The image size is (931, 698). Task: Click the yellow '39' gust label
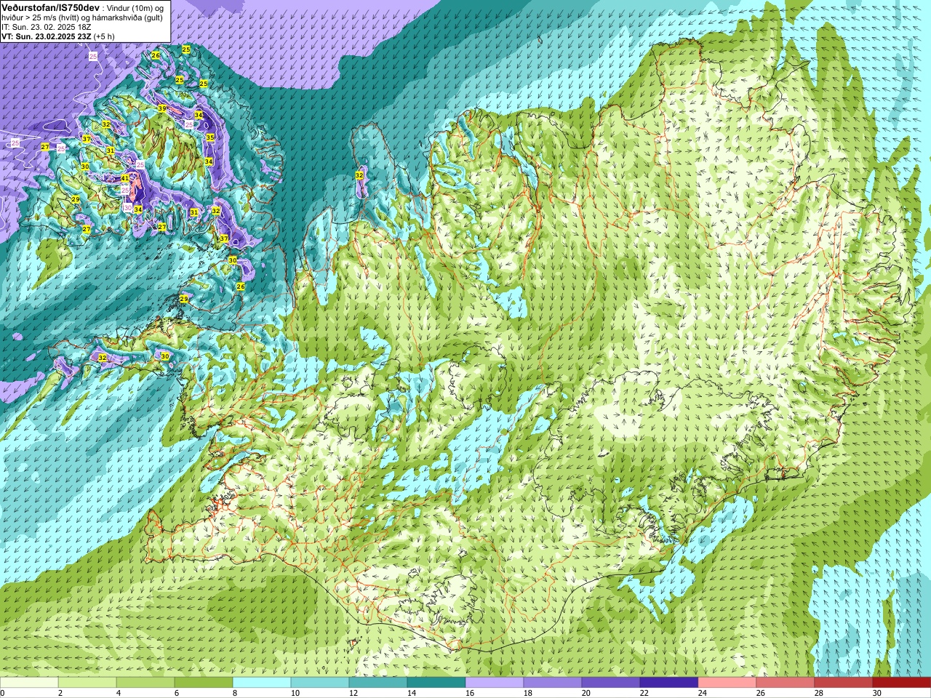(x=162, y=108)
